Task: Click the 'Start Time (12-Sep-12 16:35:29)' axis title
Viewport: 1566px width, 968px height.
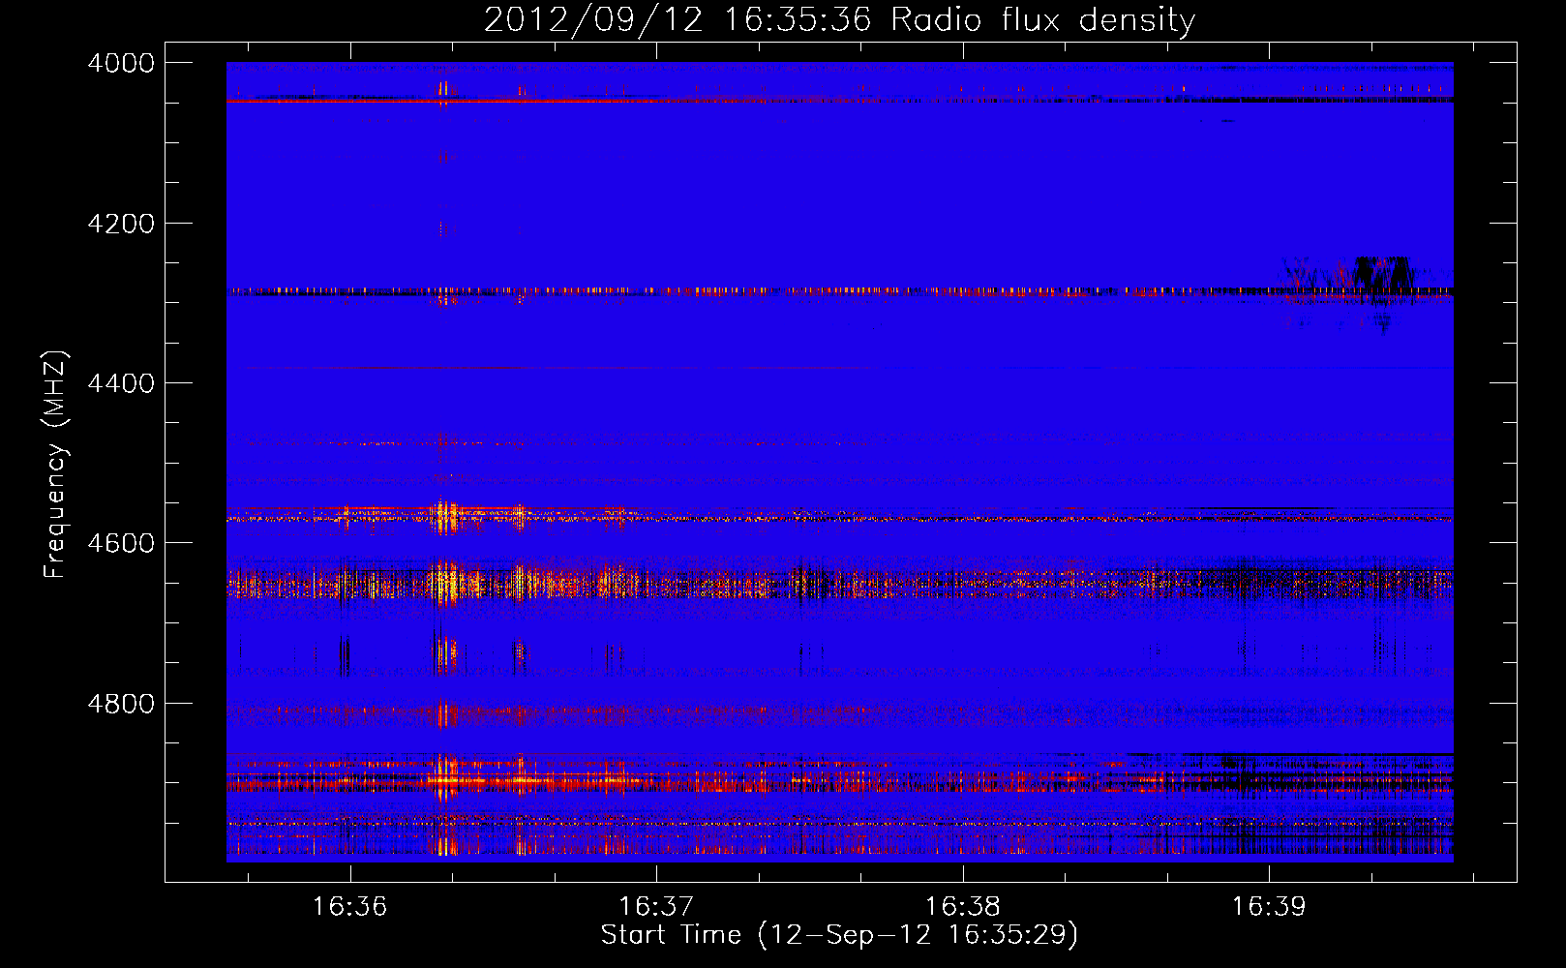Action: pyautogui.click(x=839, y=935)
